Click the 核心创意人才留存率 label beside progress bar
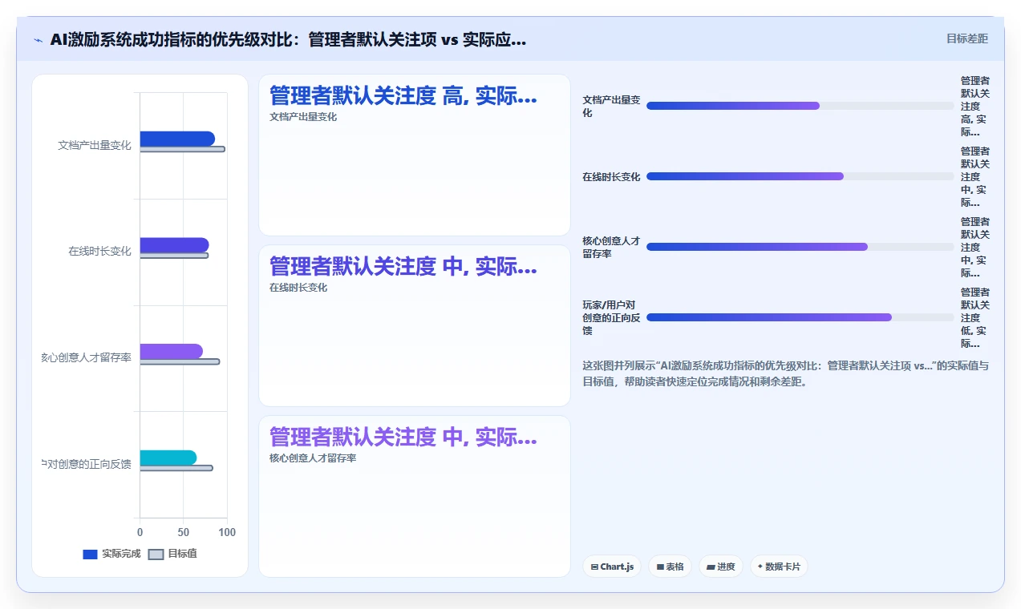Screen dimensions: 1021x609 [611, 247]
